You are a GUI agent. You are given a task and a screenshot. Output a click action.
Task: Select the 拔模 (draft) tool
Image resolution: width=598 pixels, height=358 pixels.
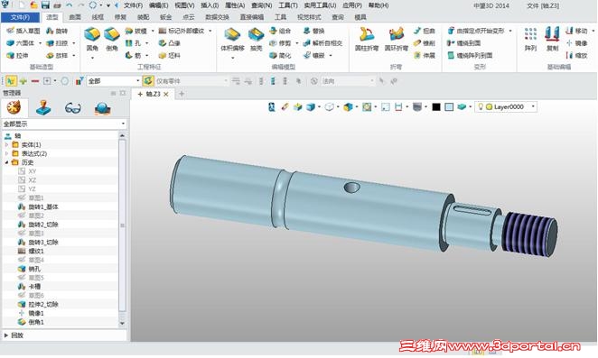(x=136, y=31)
